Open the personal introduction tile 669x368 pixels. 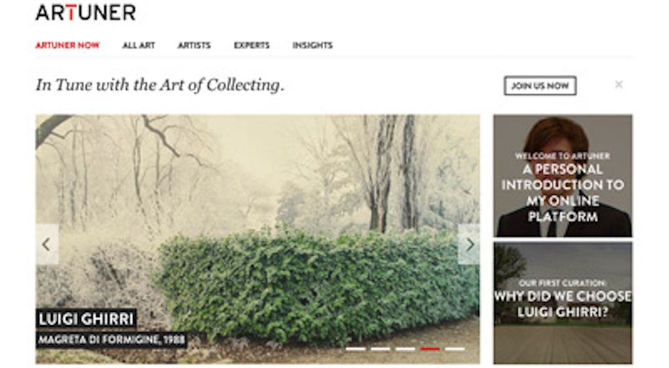point(563,176)
